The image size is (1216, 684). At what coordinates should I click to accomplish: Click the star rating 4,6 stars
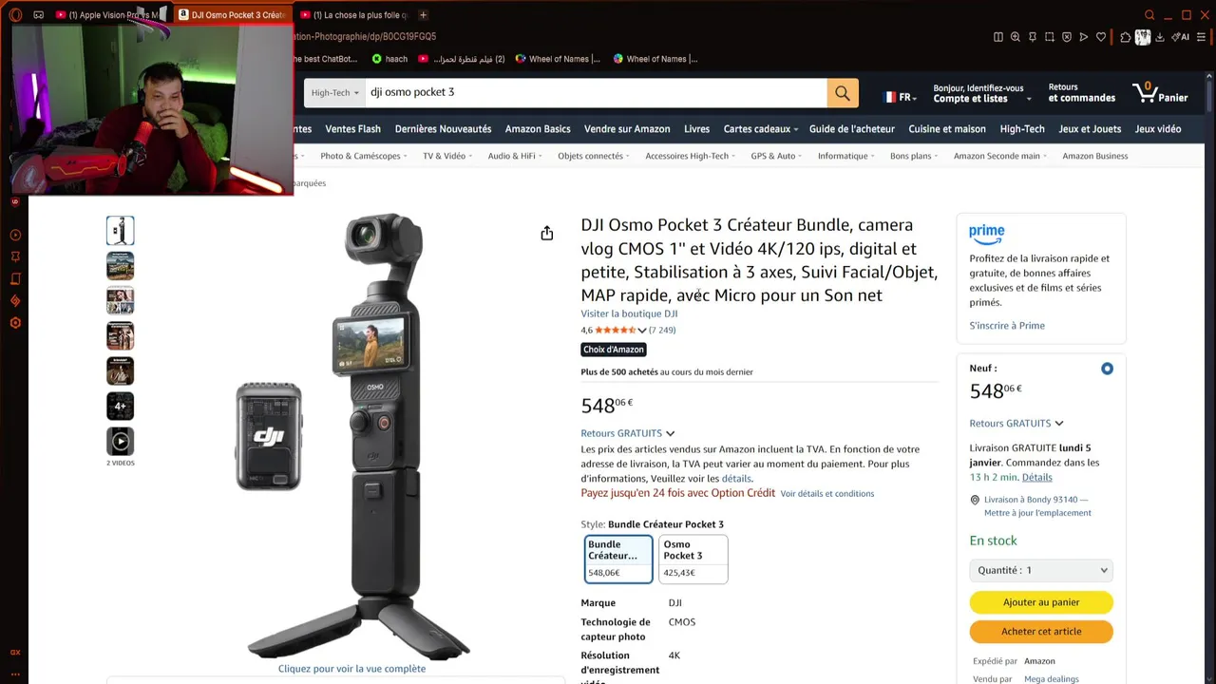(x=616, y=331)
